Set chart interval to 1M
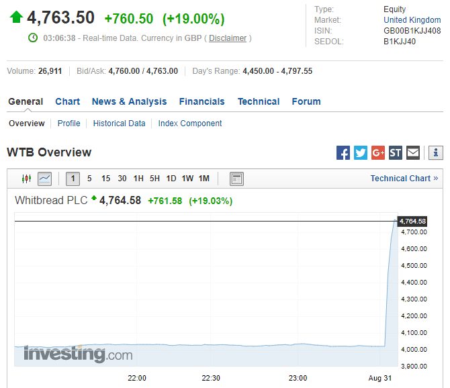The image size is (450, 388). pos(204,179)
